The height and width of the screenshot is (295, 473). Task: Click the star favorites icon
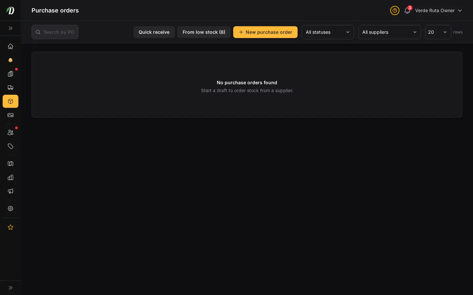coord(11,227)
